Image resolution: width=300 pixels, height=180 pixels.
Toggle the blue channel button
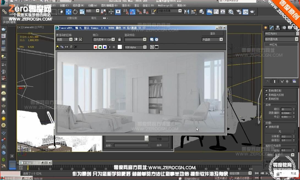(x=105, y=47)
